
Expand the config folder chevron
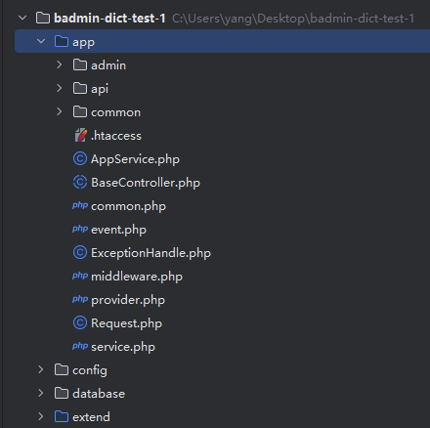coord(41,369)
